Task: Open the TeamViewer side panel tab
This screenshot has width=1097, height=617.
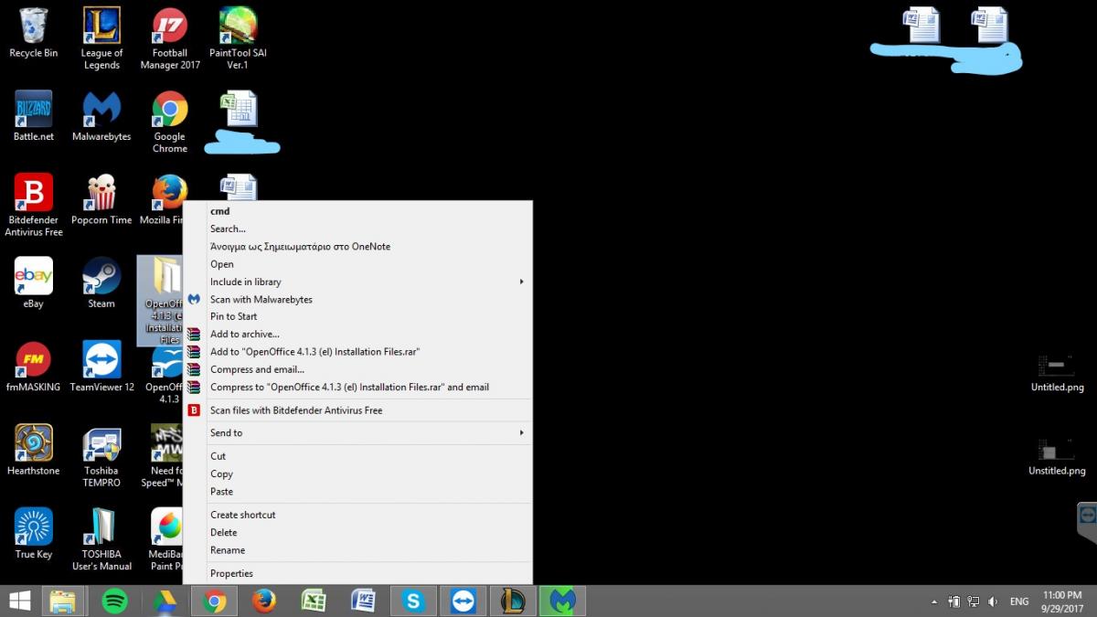Action: [1087, 523]
